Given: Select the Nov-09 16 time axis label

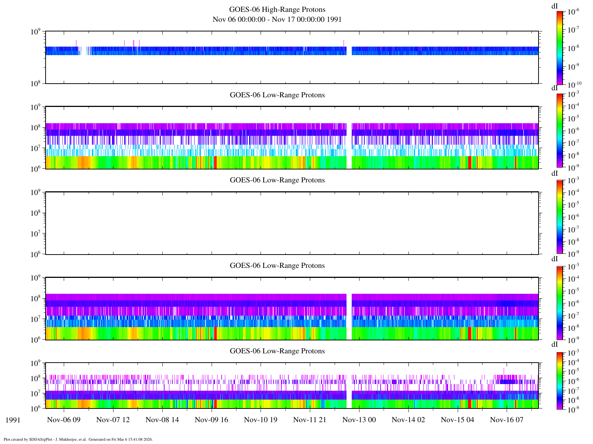Looking at the screenshot, I should click(x=212, y=420).
